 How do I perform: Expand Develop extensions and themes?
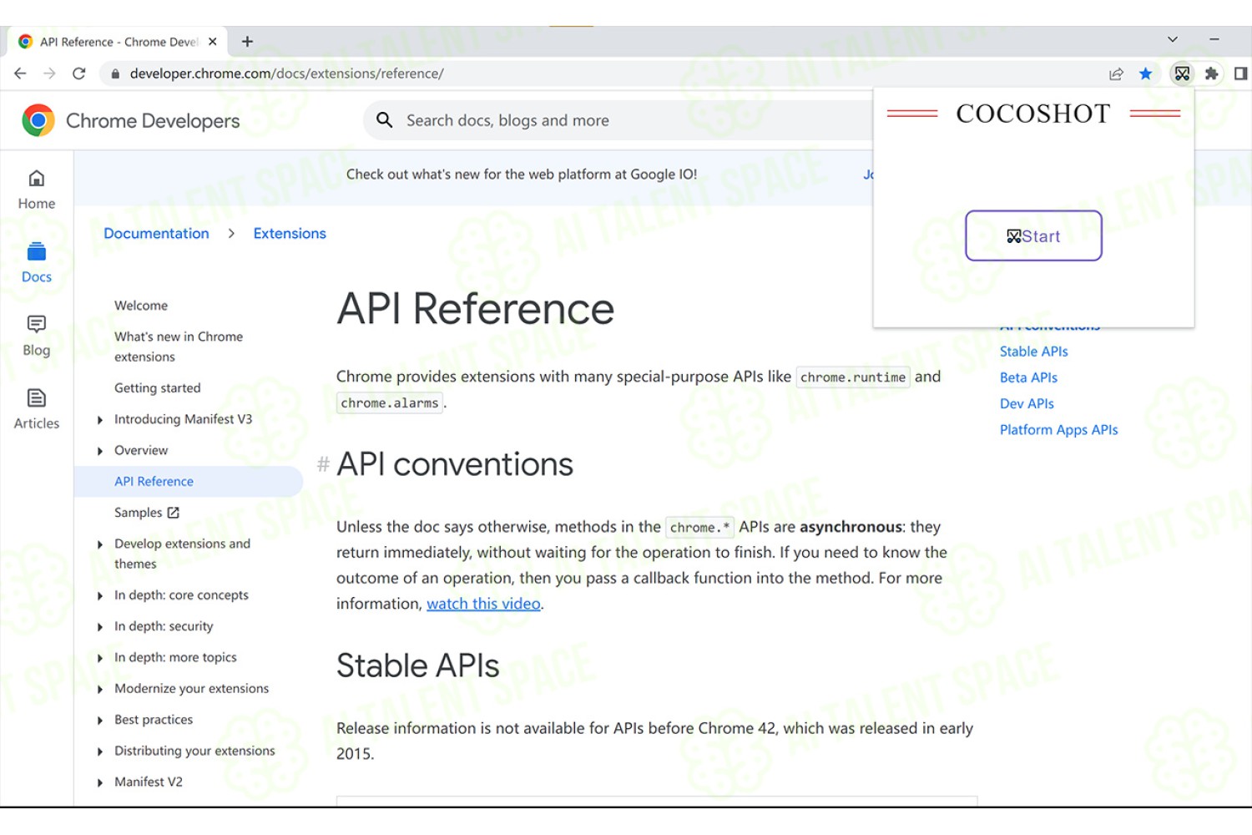click(100, 544)
